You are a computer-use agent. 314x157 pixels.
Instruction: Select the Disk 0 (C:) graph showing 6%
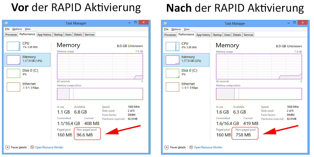click(13, 73)
